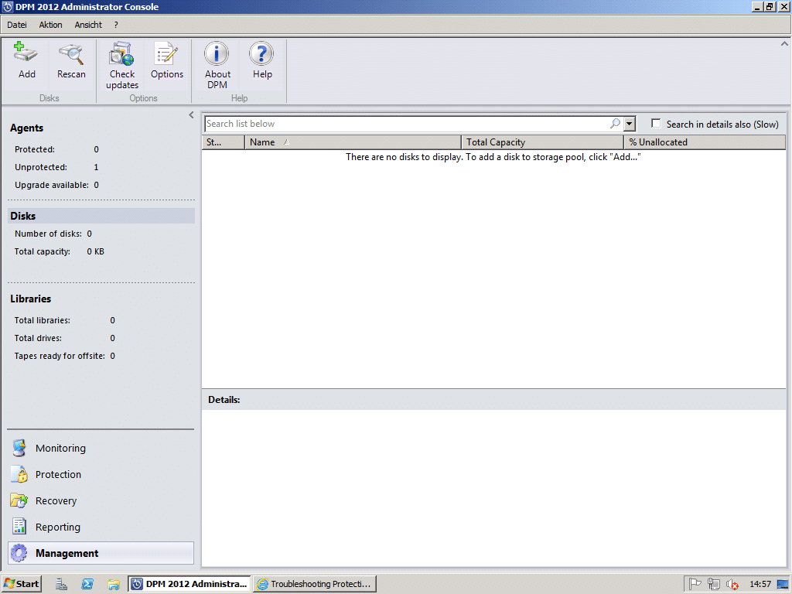Click the Total libraries: label
Viewport: 792px width, 594px height.
point(42,320)
